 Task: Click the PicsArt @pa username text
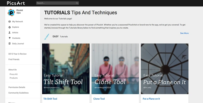point(20,11)
